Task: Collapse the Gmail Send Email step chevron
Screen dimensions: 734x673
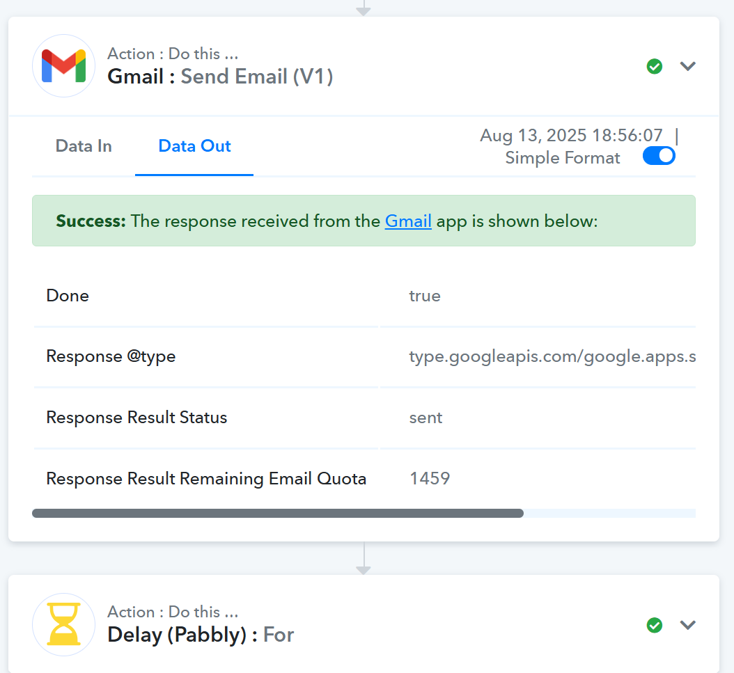Action: (687, 66)
